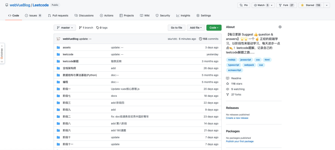Viewport: 335px width, 150px height.
Task: Select the webpack topic tag
Action: coord(249,65)
